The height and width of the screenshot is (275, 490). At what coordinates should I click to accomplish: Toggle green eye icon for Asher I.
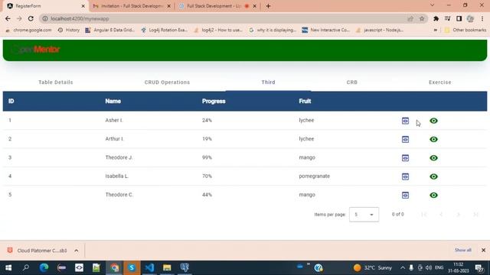(x=433, y=121)
